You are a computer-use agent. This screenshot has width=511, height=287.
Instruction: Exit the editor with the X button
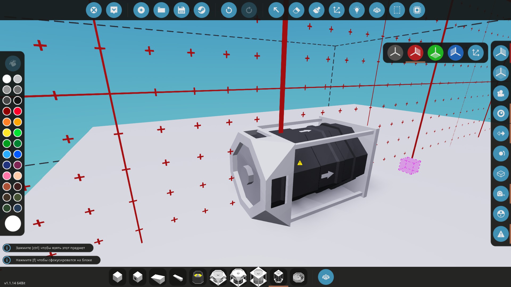[x=94, y=10]
